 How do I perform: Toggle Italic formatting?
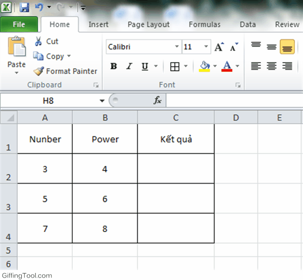click(x=129, y=66)
